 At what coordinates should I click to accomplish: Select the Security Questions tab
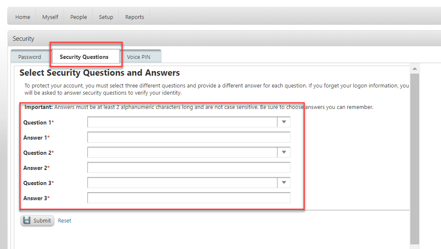click(84, 57)
